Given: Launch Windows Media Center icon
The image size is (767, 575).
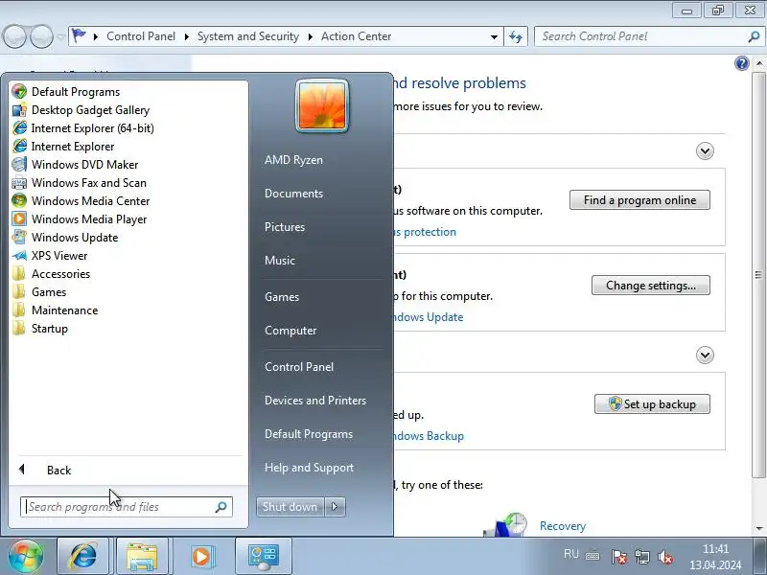Looking at the screenshot, I should click(x=19, y=201).
